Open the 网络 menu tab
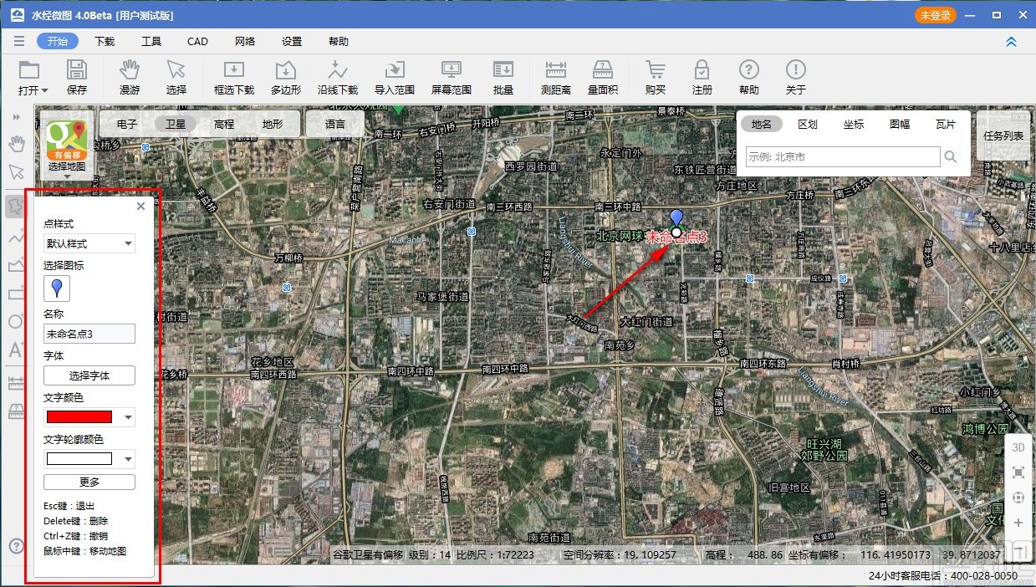The width and height of the screenshot is (1036, 587). (x=245, y=41)
